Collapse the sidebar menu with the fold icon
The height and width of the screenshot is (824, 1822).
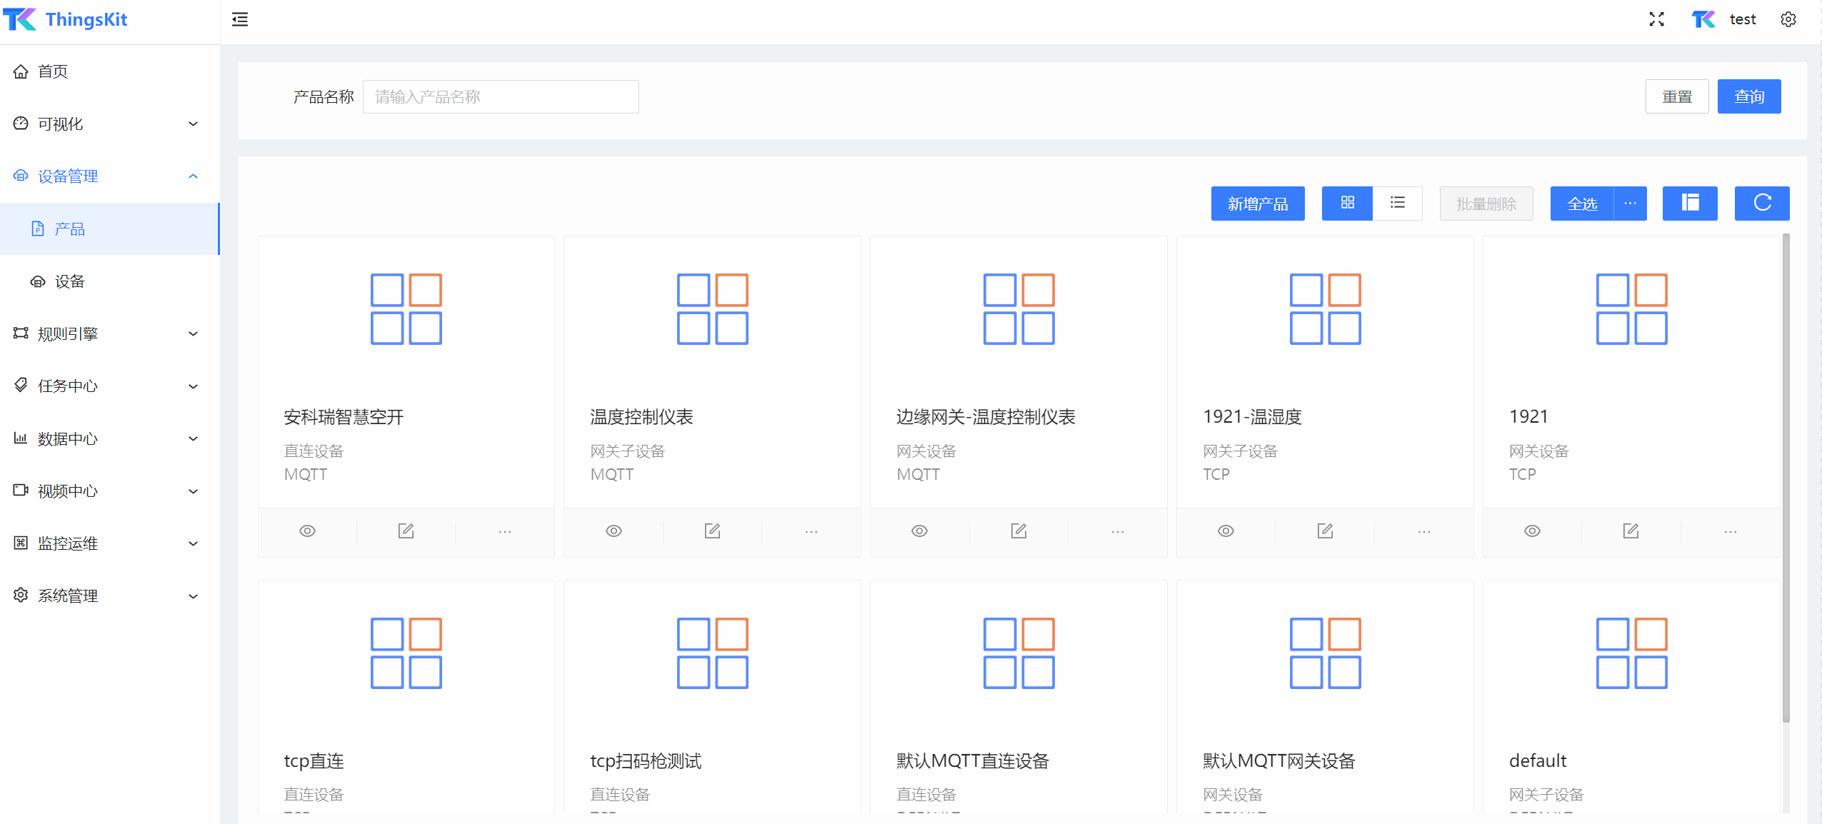[240, 19]
